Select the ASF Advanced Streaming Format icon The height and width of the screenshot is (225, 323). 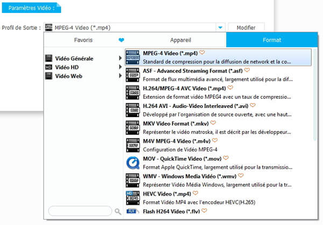pyautogui.click(x=133, y=74)
